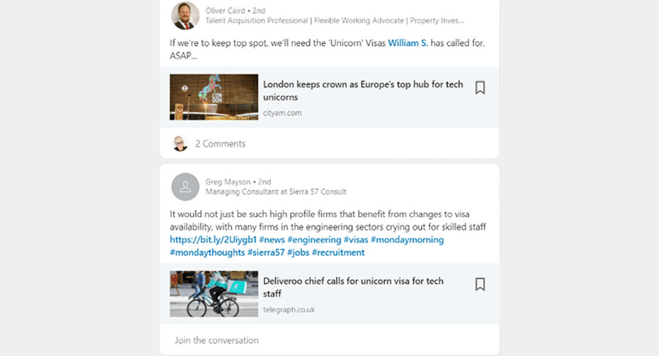
Task: Open the #mondaymorning hashtag
Action: pos(407,239)
